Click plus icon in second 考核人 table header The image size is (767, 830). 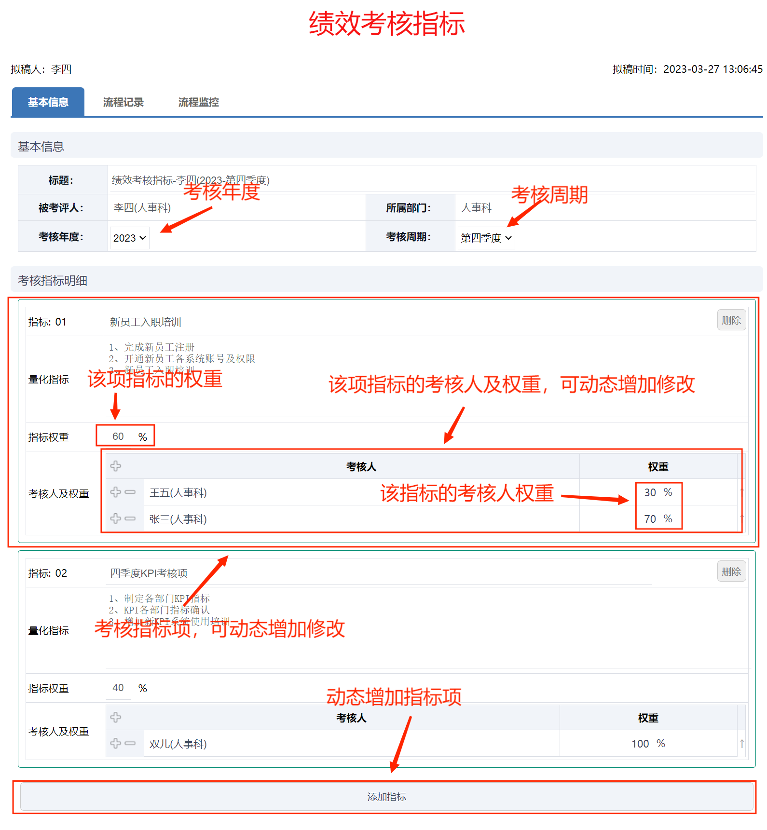point(116,718)
